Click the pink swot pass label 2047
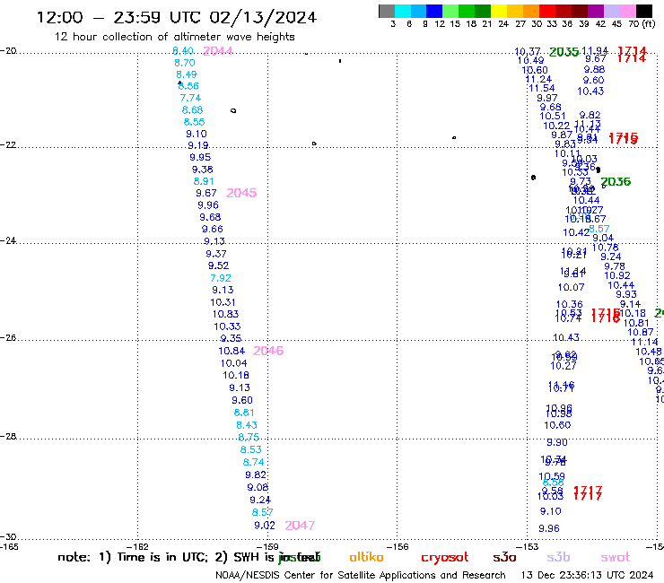 pyautogui.click(x=300, y=526)
